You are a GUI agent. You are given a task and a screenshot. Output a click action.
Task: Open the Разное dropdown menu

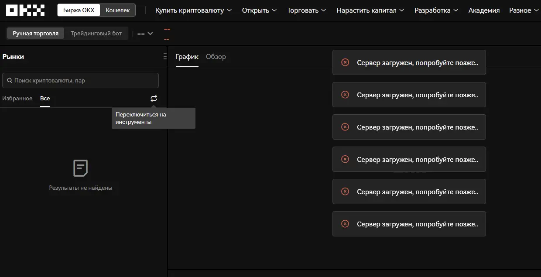point(524,10)
